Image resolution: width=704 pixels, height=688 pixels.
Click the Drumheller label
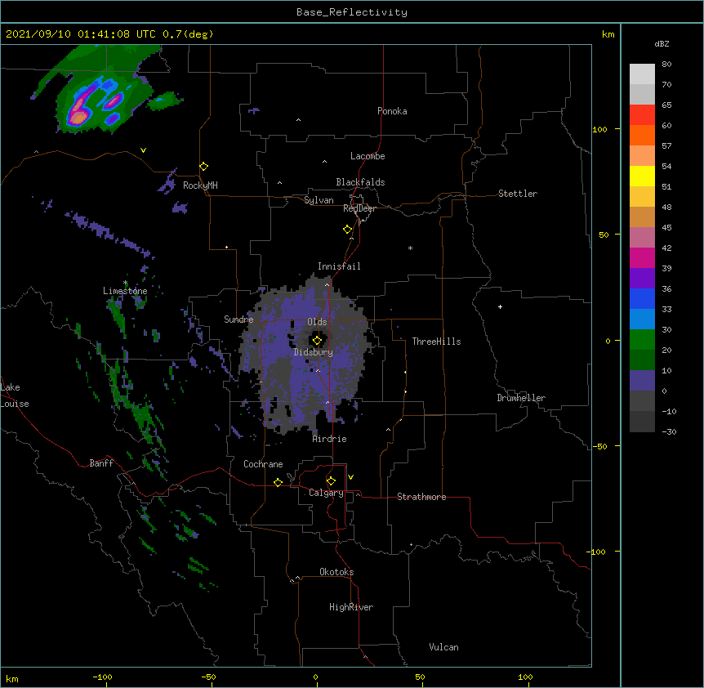[x=521, y=398]
